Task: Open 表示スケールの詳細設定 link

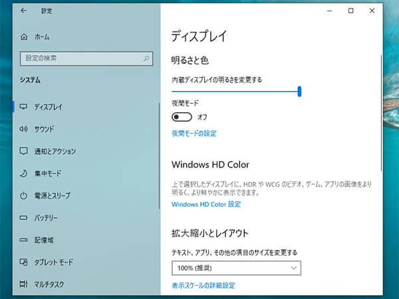Action: [203, 285]
